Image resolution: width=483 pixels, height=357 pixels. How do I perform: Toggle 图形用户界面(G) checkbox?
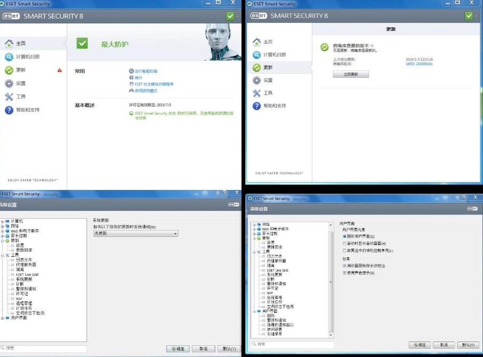pos(345,236)
